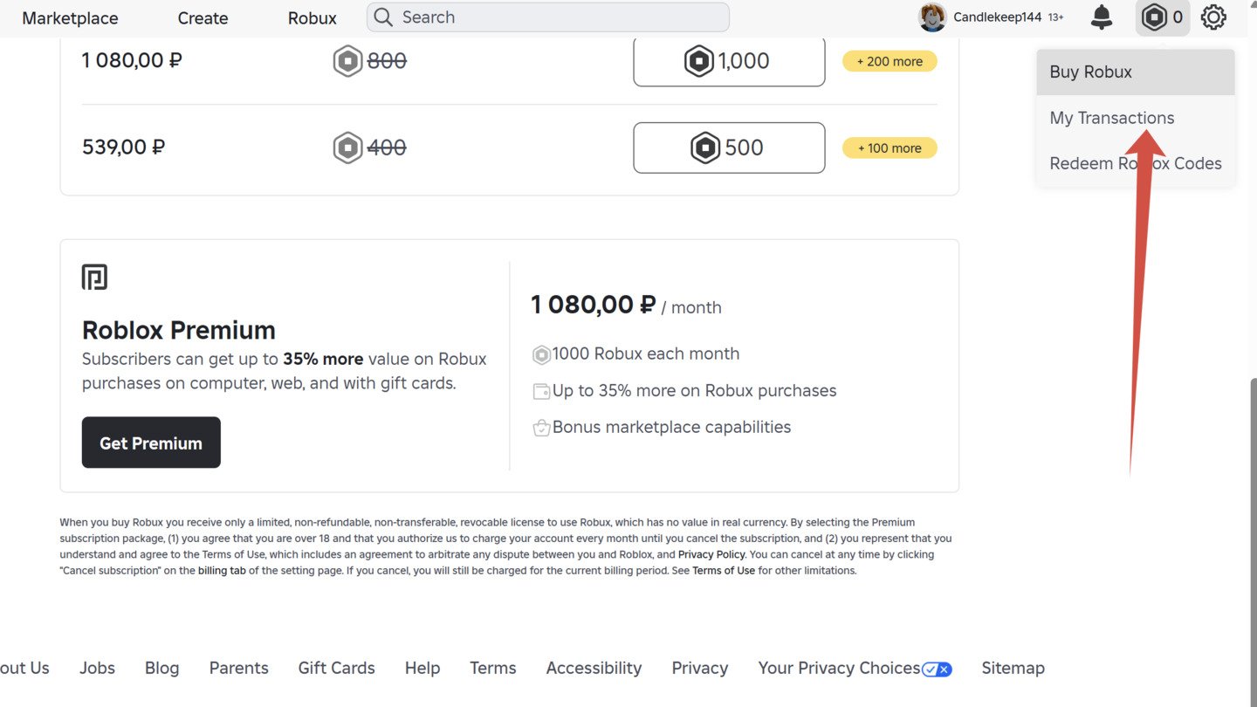Open the Create navigation tab
Viewport: 1257px width, 707px height.
[203, 17]
